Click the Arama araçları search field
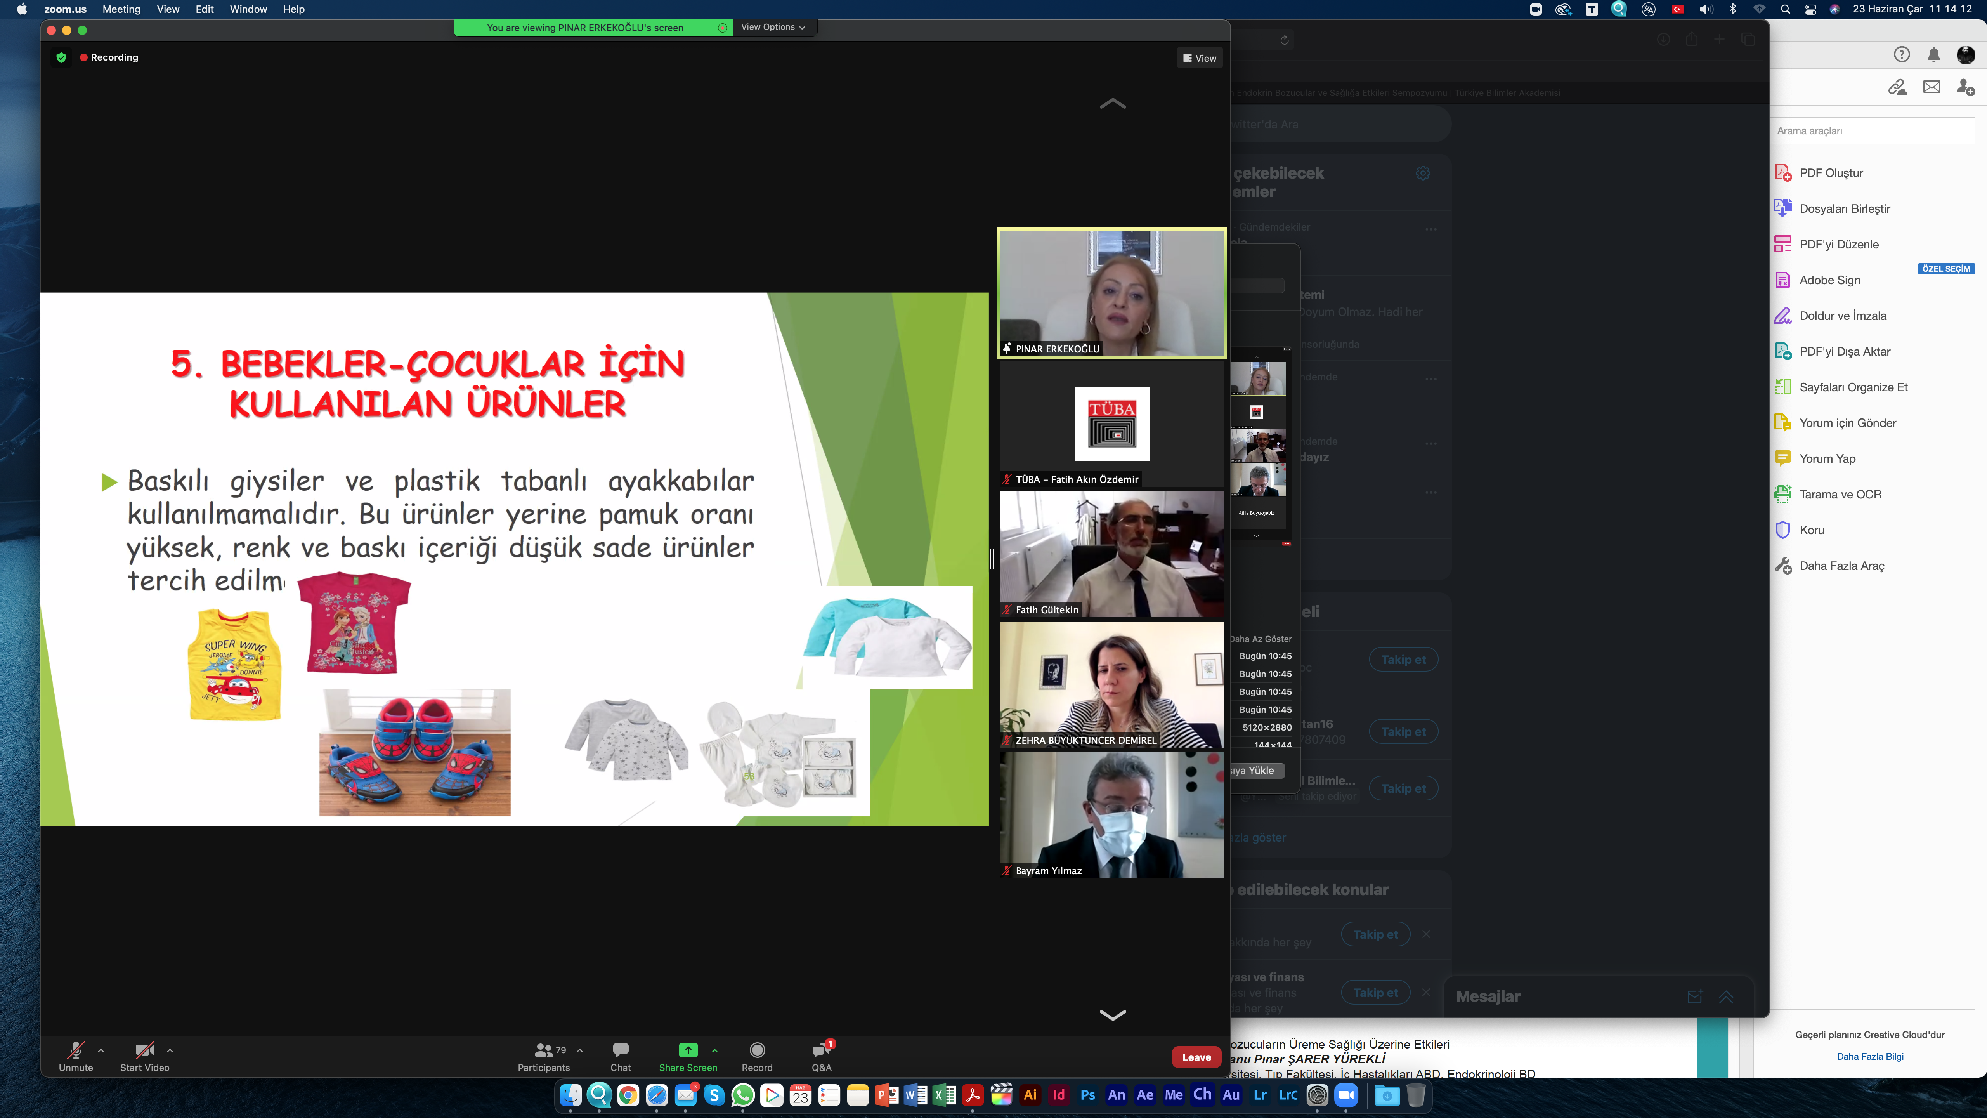The width and height of the screenshot is (1987, 1118). [x=1872, y=130]
